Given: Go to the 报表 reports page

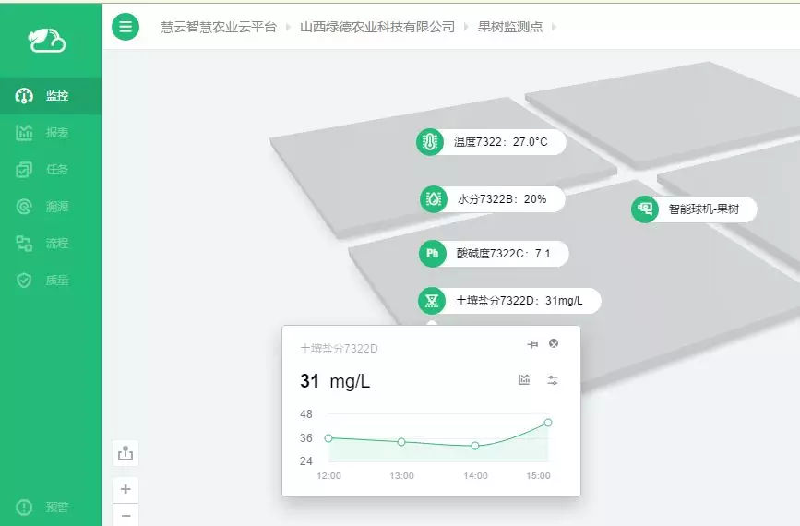Looking at the screenshot, I should (x=43, y=133).
